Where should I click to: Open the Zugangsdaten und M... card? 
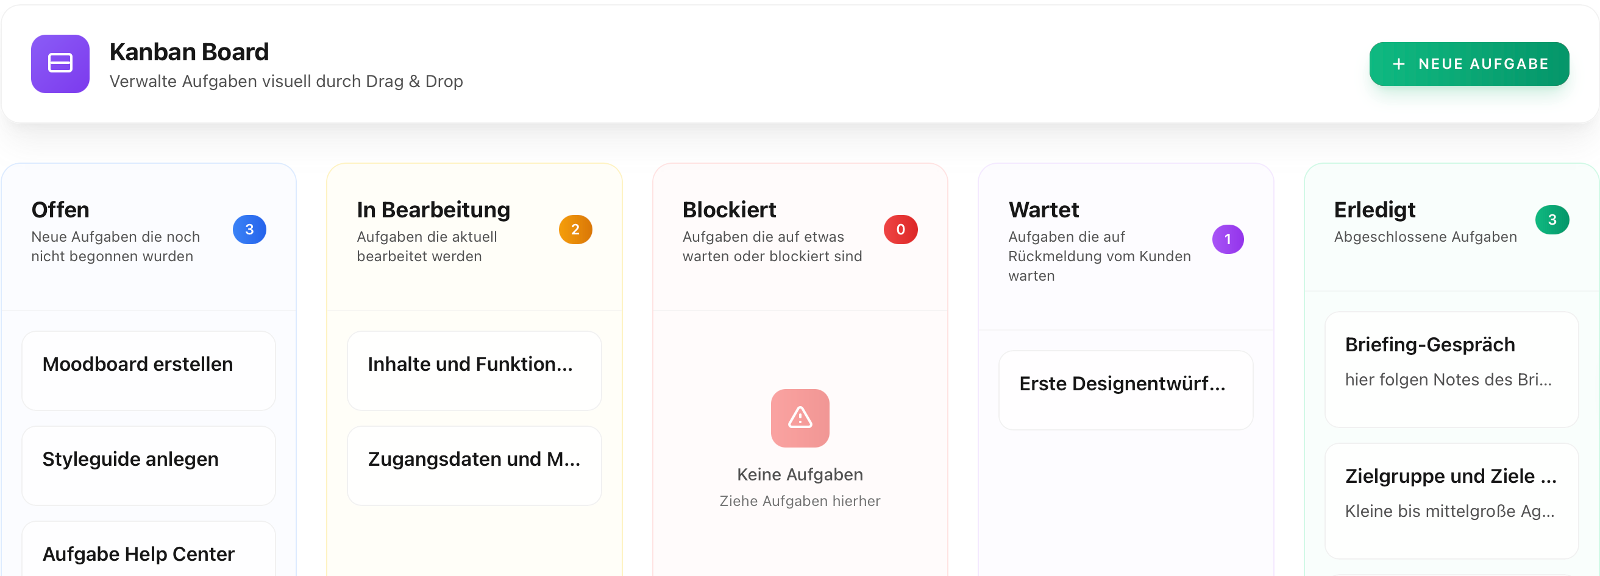coord(474,466)
